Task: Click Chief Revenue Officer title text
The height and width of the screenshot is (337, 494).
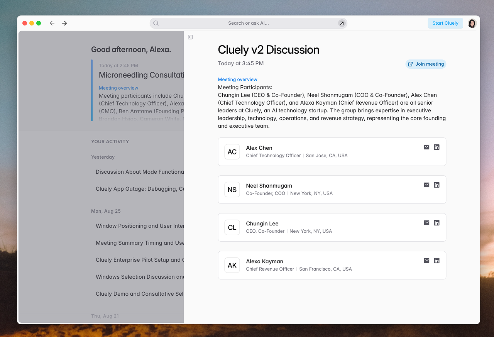Action: pyautogui.click(x=270, y=269)
